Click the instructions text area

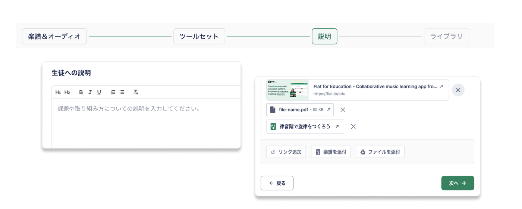tap(146, 123)
